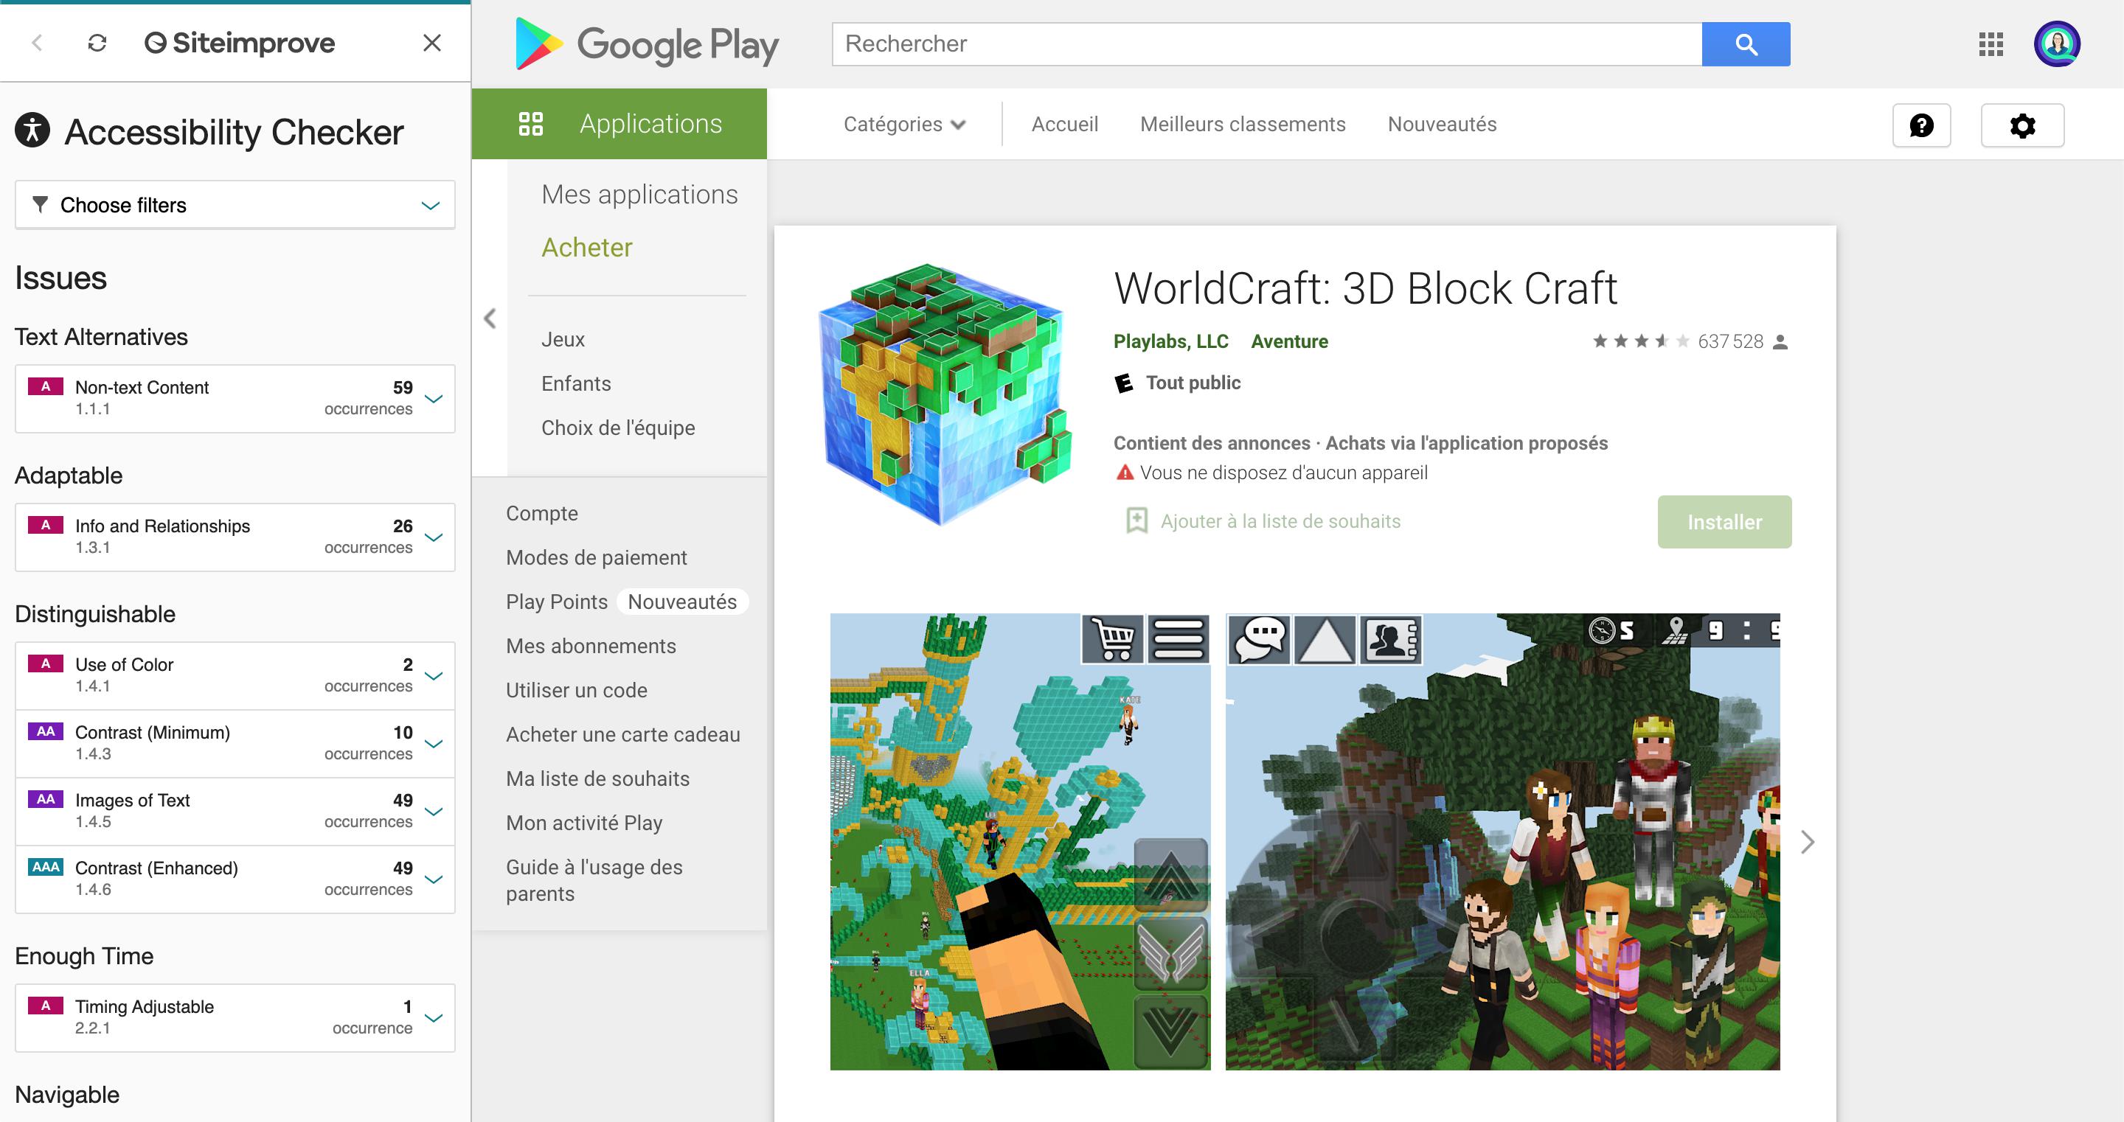Expand the Non-text Content issue row
The image size is (2124, 1122).
click(437, 399)
